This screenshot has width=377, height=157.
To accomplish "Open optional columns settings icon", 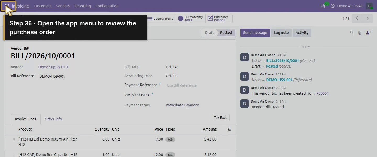I will 229,129.
